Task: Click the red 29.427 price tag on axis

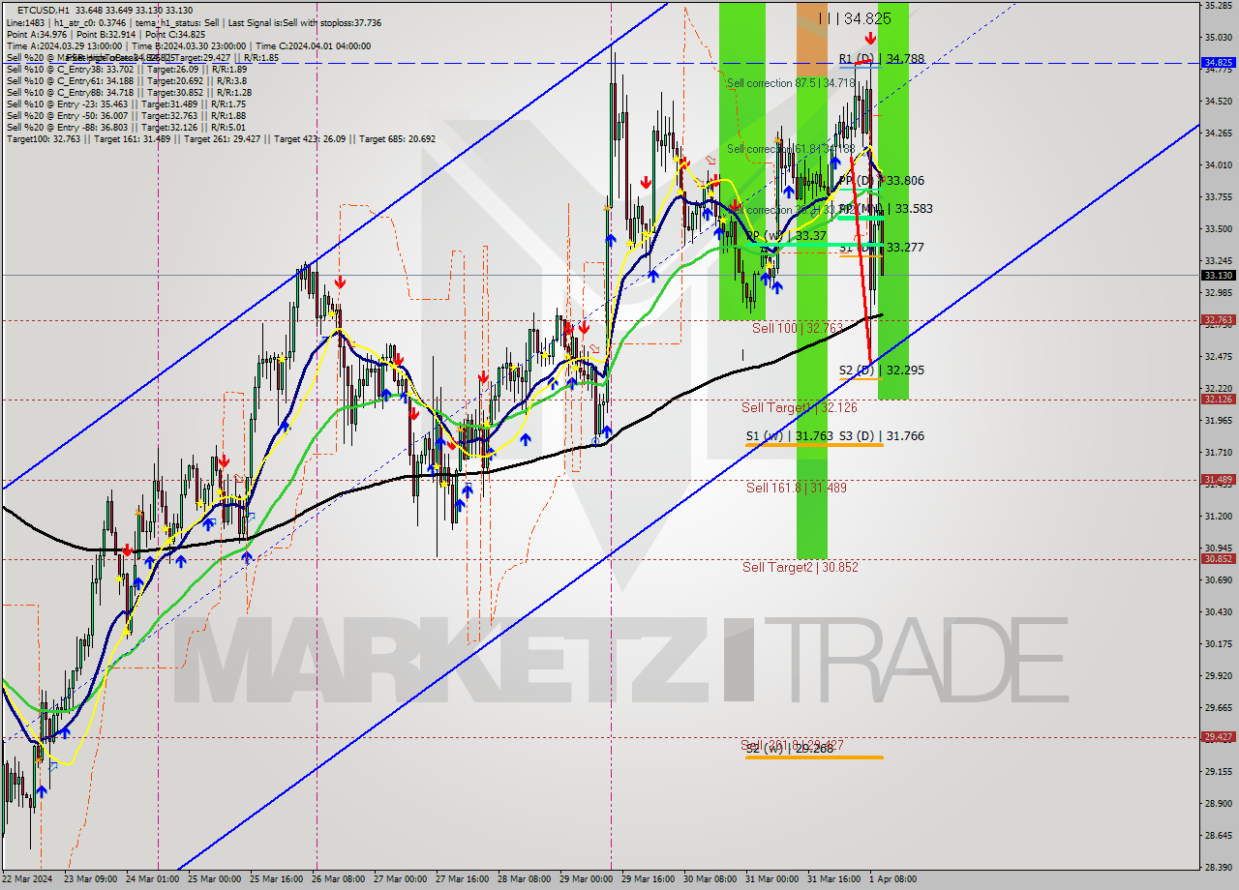Action: coord(1218,736)
